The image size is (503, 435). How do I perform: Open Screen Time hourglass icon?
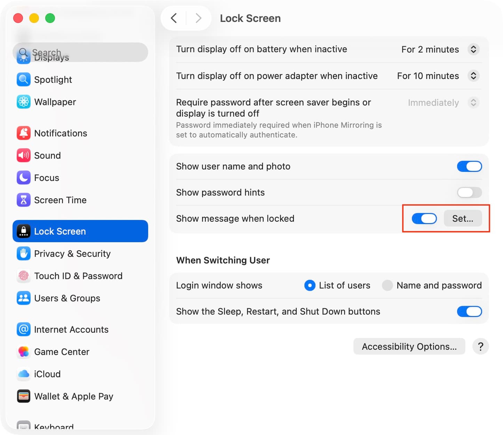click(x=24, y=200)
